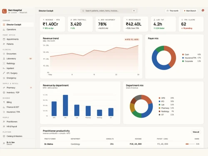208x156 pixels.
Task: Open the This month date dropdown
Action: click(172, 11)
